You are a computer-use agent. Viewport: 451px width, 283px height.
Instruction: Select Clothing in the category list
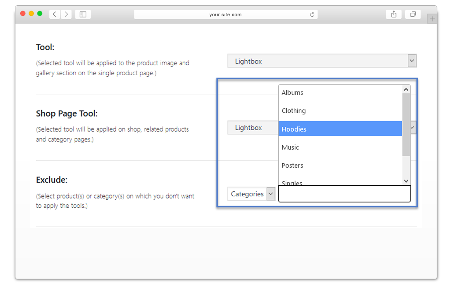tap(340, 110)
